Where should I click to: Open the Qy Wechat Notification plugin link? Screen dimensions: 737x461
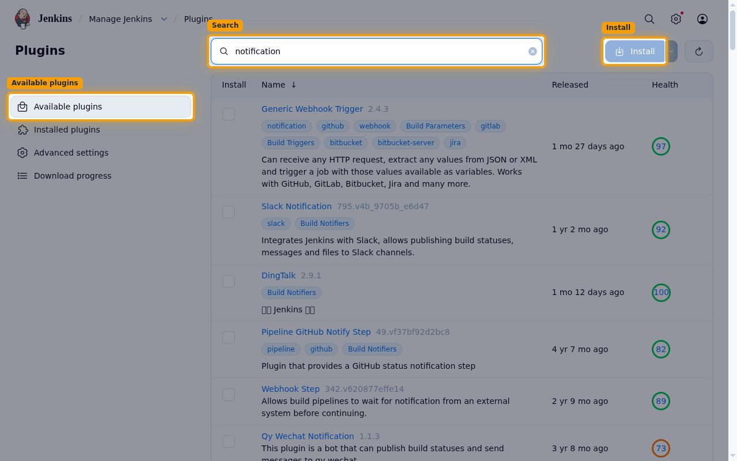[x=307, y=436]
